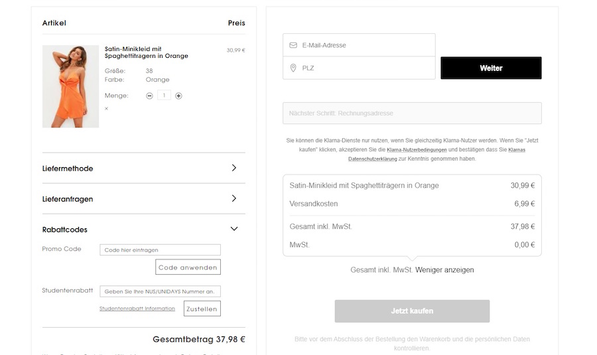Expand the Lieferanfragen section

click(x=233, y=198)
